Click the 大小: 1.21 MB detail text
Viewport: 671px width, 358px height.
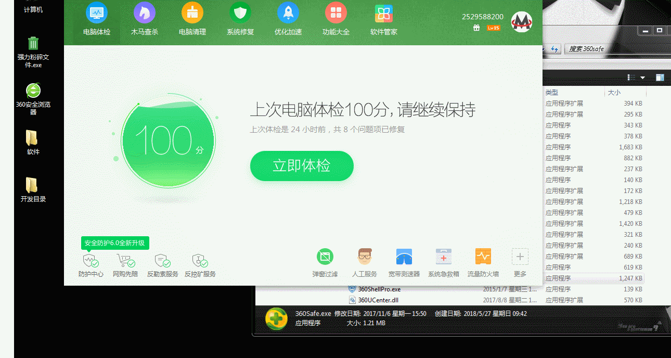click(x=366, y=323)
